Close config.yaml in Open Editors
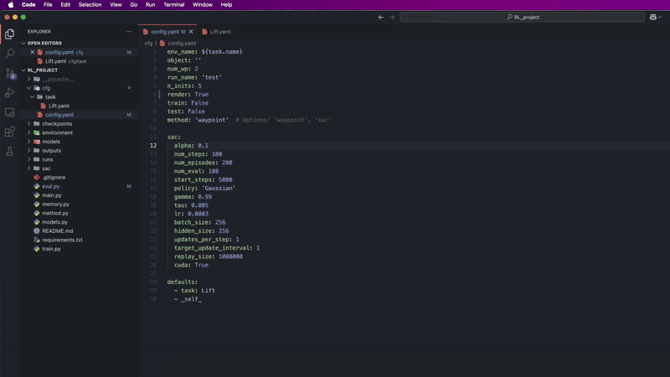The image size is (670, 377). click(32, 52)
